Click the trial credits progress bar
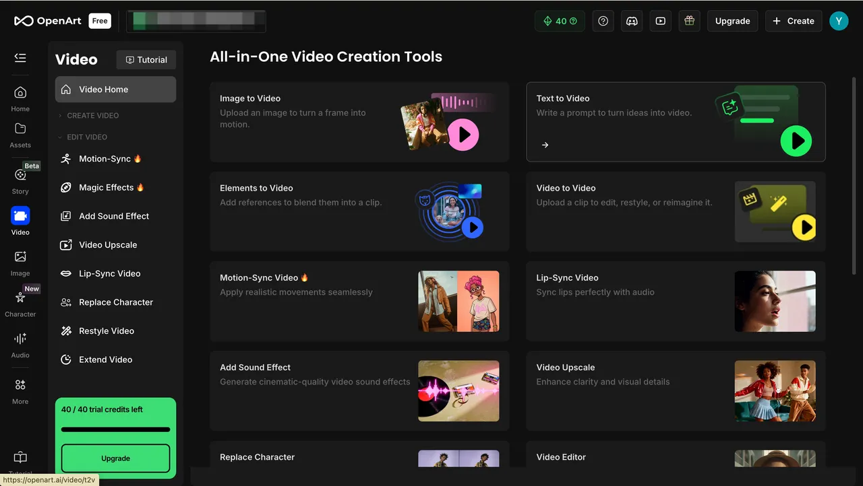This screenshot has width=863, height=486. 115,429
